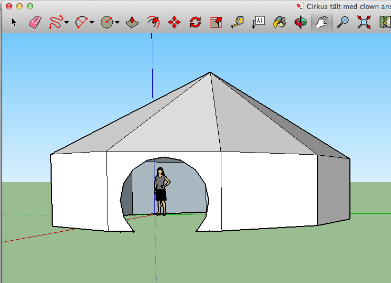Expand the arc tools dropdown arrow
The height and width of the screenshot is (283, 391).
(x=92, y=23)
